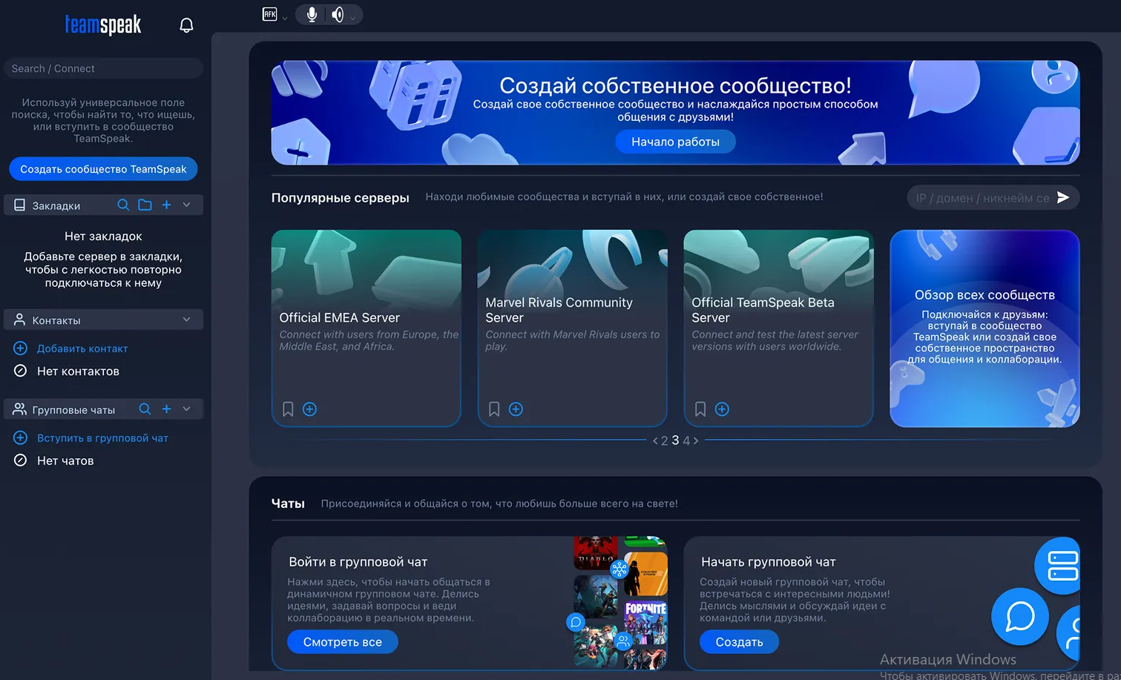Search within Групповые чаты
Image resolution: width=1121 pixels, height=680 pixels.
145,409
